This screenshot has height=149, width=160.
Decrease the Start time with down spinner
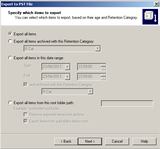click(103, 68)
